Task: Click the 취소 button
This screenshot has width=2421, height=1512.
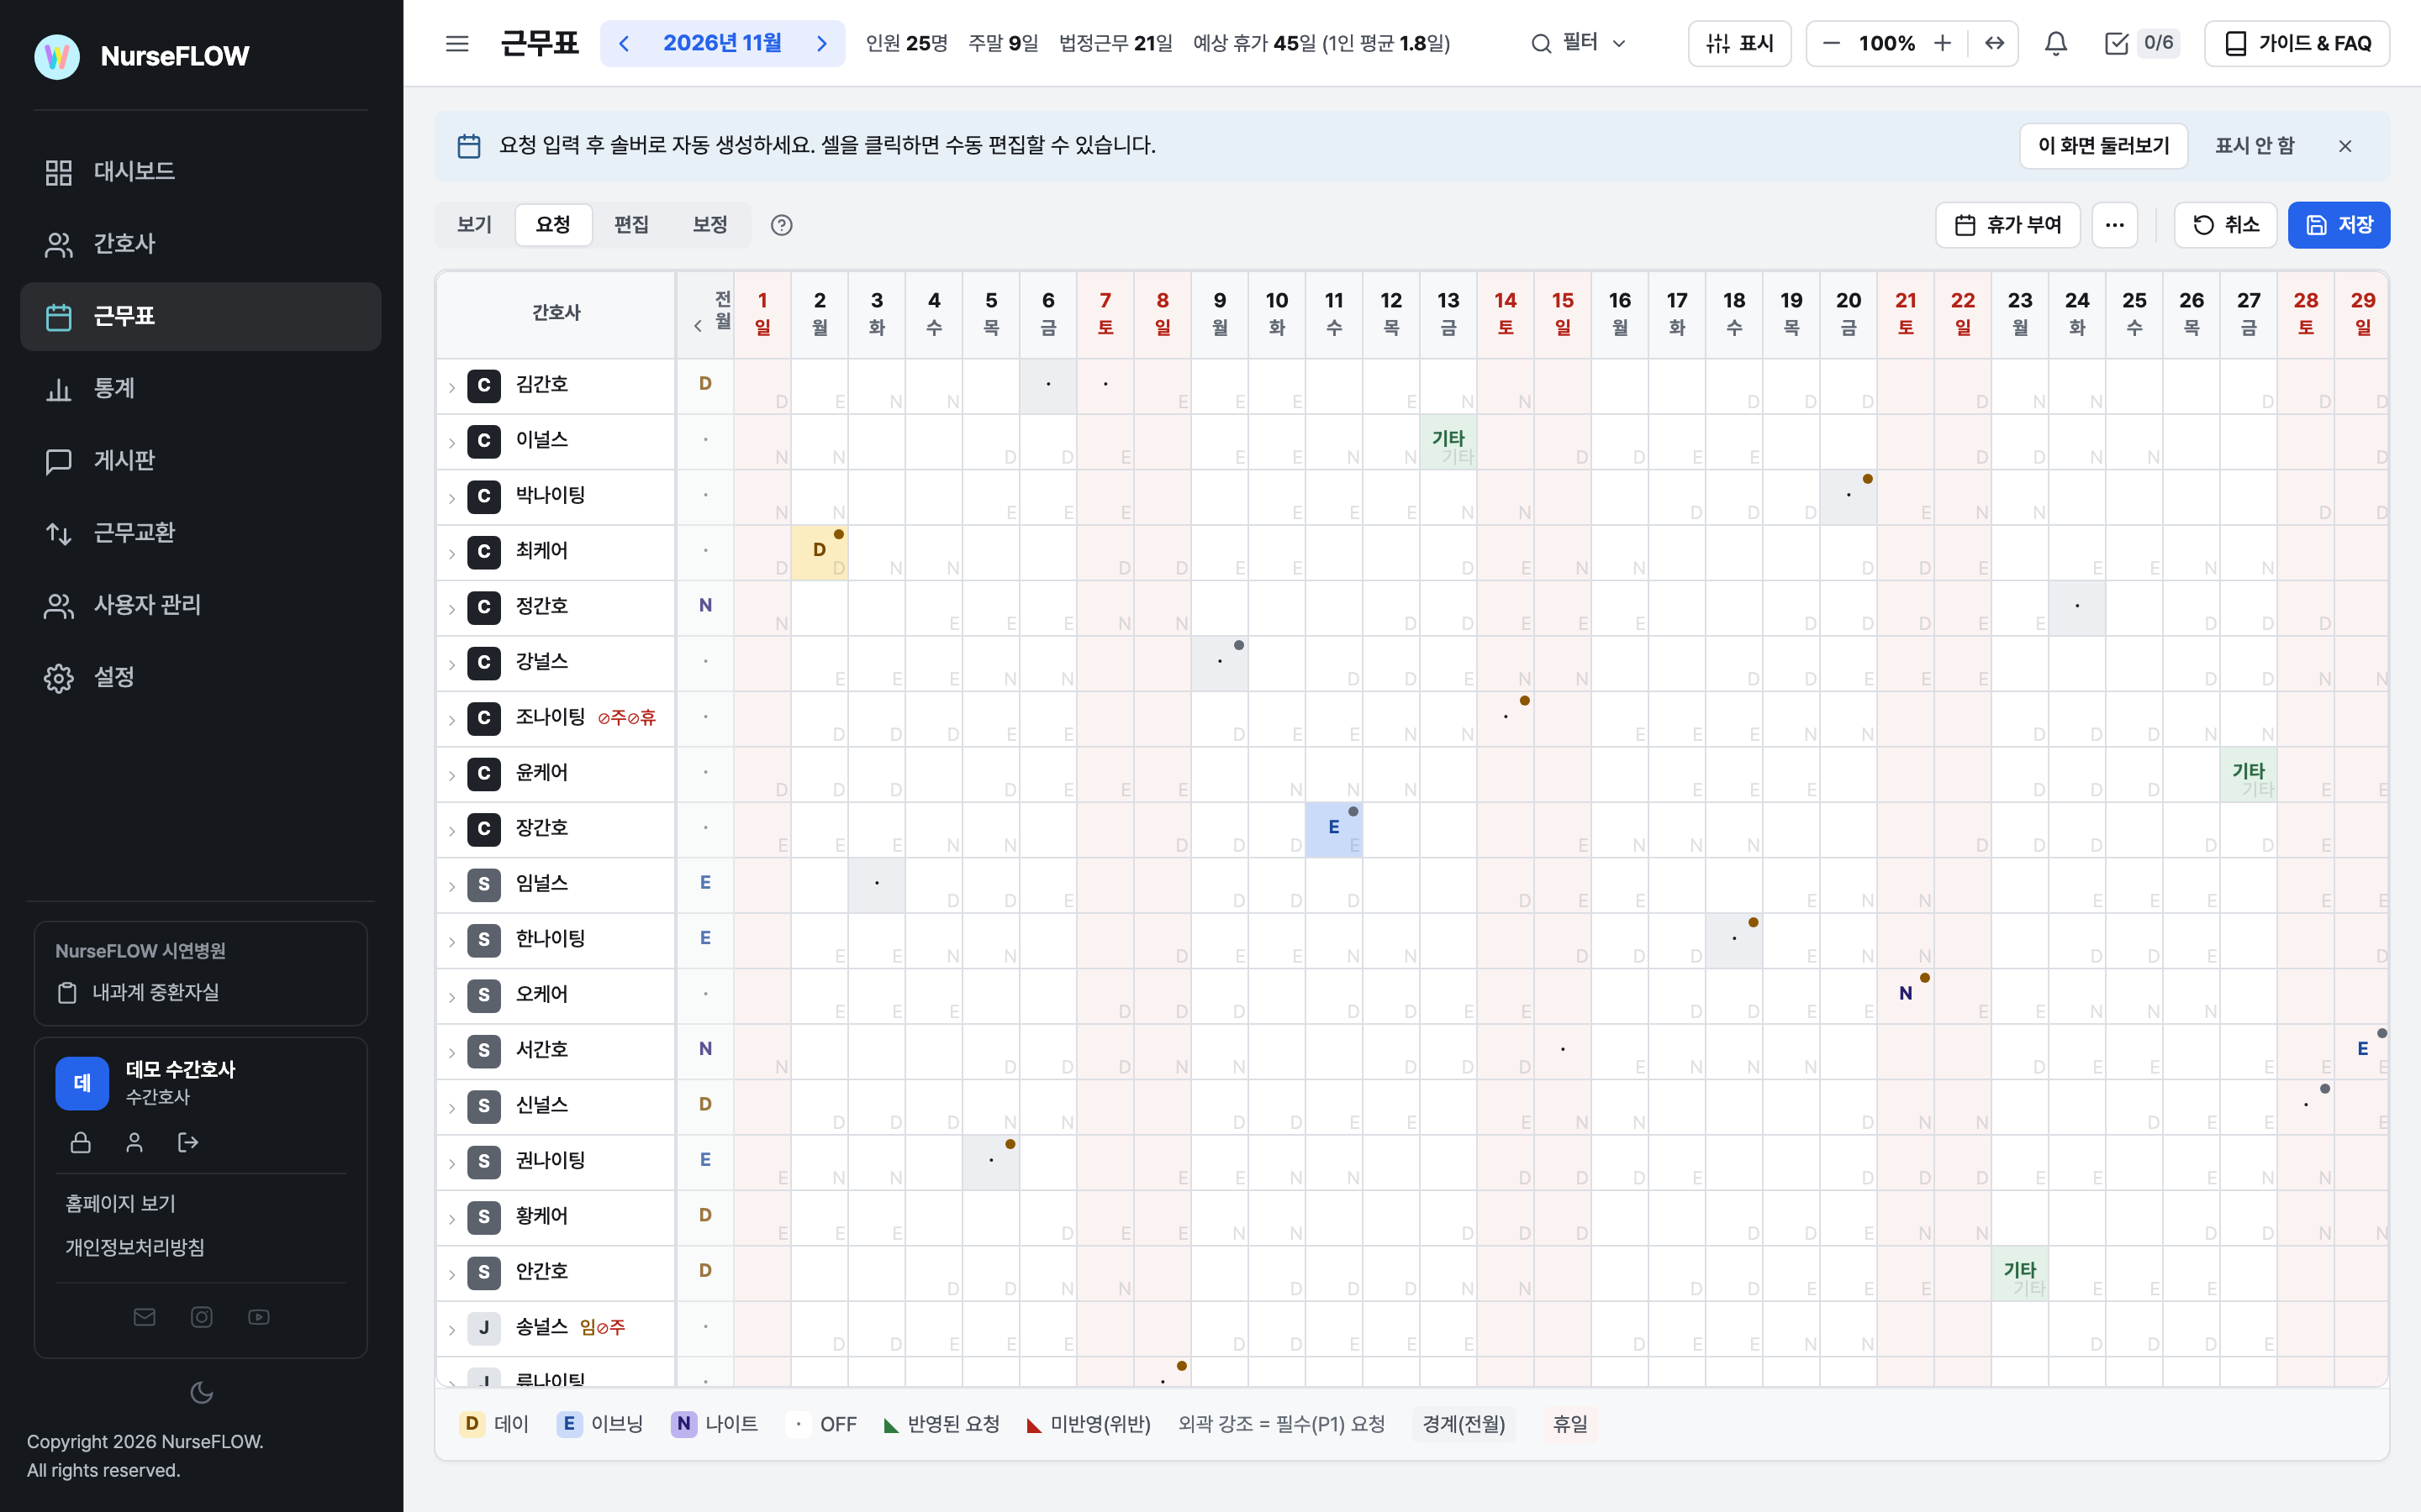Action: [x=2225, y=225]
